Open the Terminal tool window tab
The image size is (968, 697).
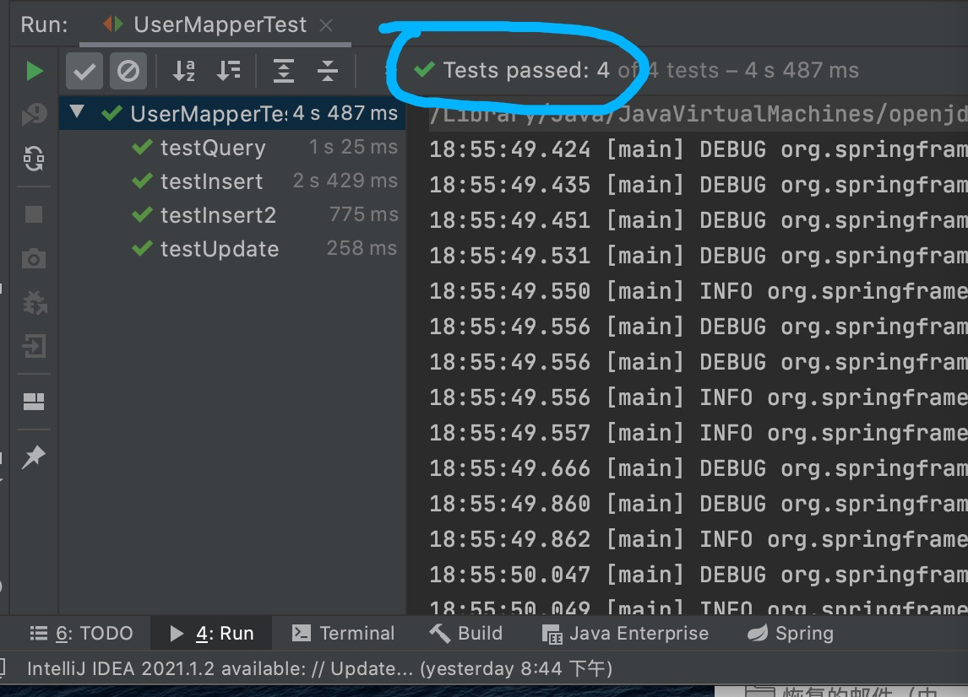tap(343, 633)
